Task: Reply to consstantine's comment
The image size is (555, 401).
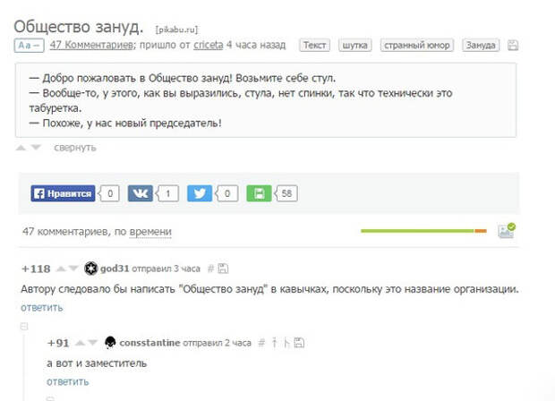Action: [x=68, y=381]
